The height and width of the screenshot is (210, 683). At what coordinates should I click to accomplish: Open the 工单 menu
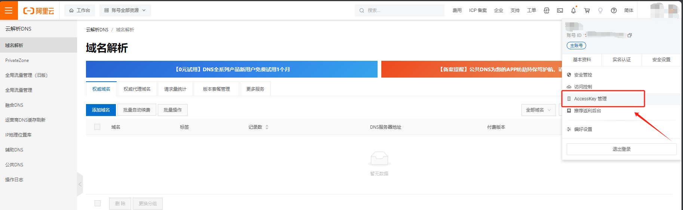531,10
